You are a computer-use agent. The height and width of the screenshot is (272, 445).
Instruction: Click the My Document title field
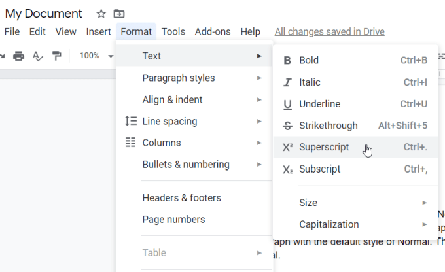[44, 14]
